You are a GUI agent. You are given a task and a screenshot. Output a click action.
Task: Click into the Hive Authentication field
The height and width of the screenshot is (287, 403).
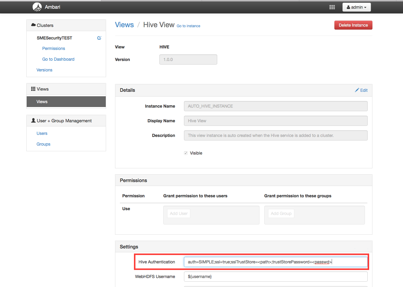coord(275,262)
